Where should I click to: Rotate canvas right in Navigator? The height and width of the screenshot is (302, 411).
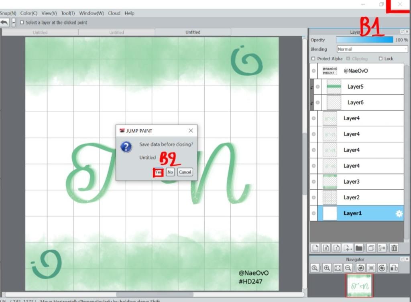[x=382, y=268]
